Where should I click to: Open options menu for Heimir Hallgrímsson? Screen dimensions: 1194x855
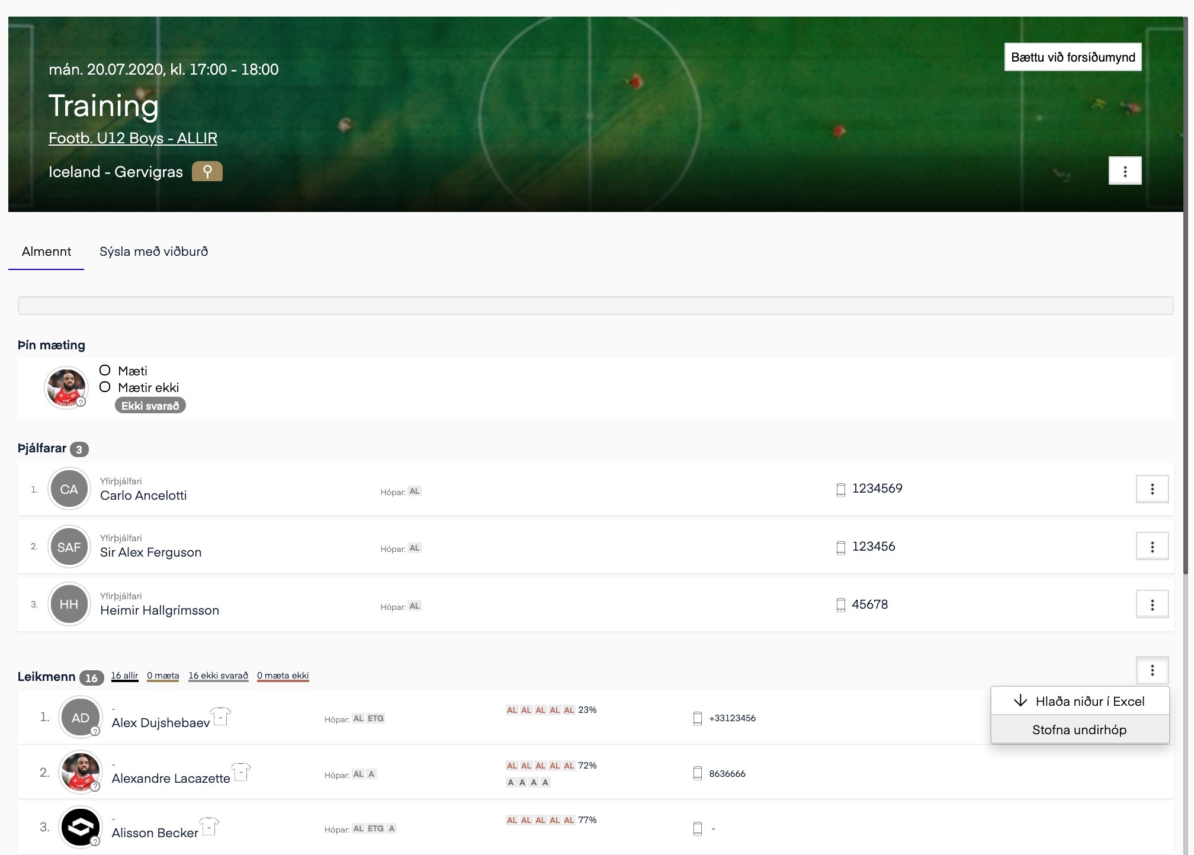pos(1152,605)
